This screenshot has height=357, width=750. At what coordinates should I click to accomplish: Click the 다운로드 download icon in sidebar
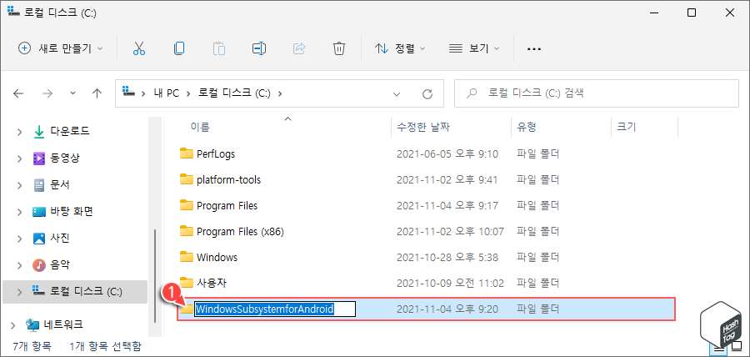click(x=38, y=131)
